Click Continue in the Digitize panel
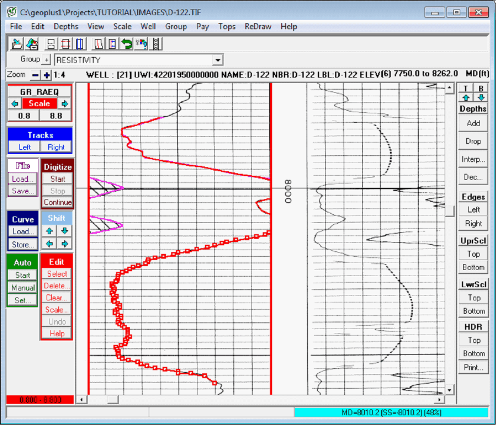This screenshot has height=425, width=496. (57, 202)
